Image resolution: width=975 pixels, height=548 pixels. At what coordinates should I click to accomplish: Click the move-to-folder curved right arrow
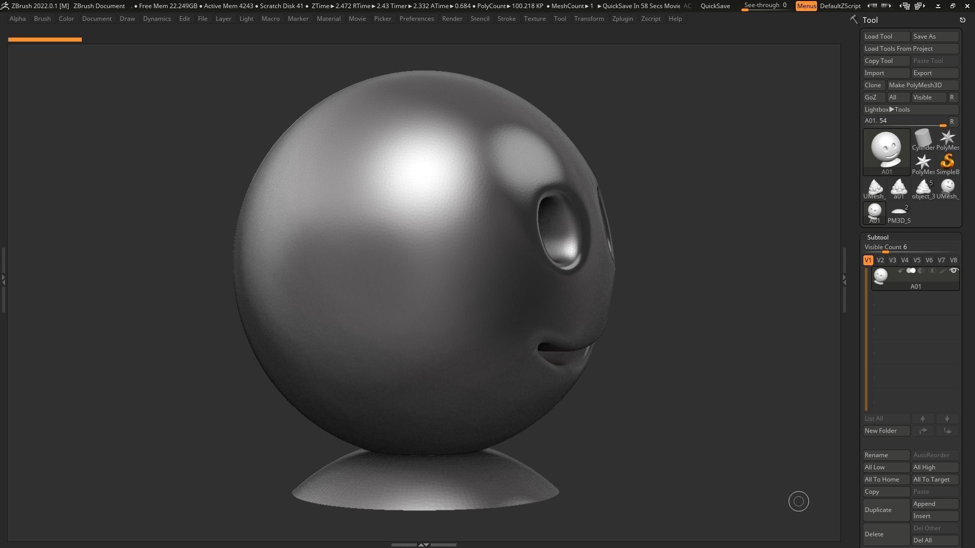pyautogui.click(x=923, y=431)
